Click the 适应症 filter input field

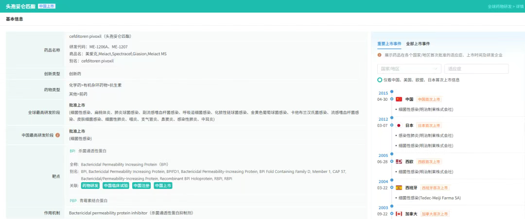coord(476,69)
